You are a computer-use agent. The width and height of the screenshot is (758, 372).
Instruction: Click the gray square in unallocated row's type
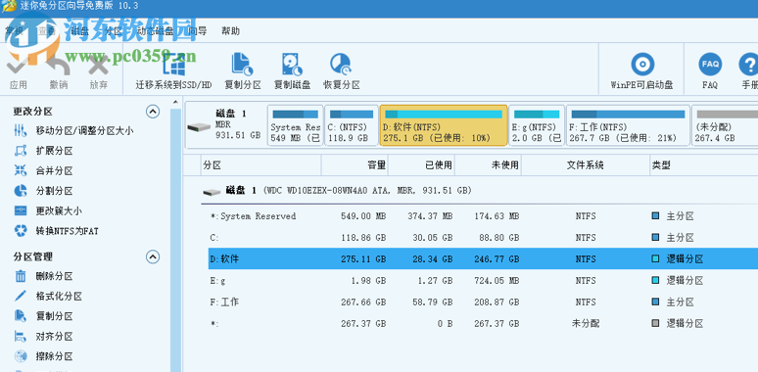click(655, 323)
